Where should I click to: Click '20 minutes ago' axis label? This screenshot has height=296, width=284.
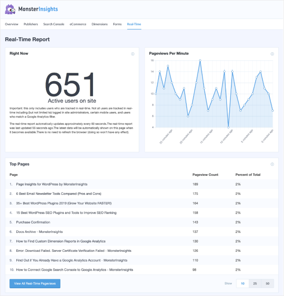point(186,137)
